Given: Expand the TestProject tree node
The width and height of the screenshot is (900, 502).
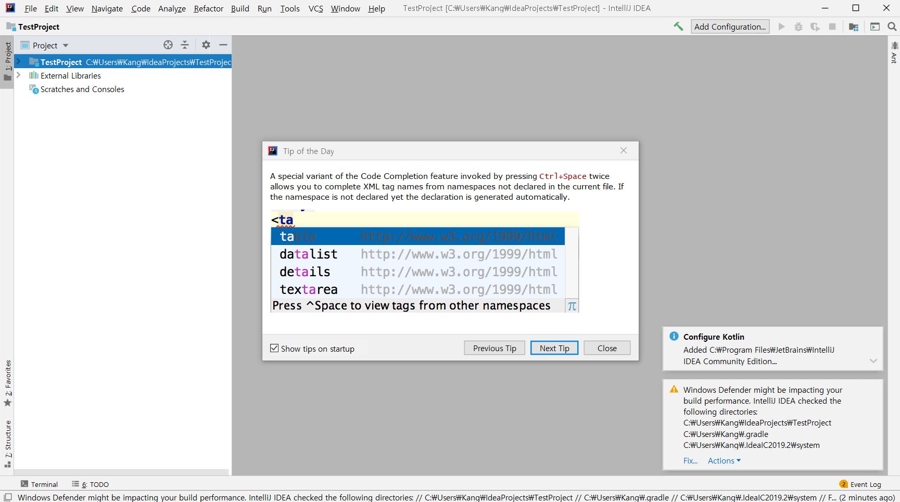Looking at the screenshot, I should pos(19,61).
